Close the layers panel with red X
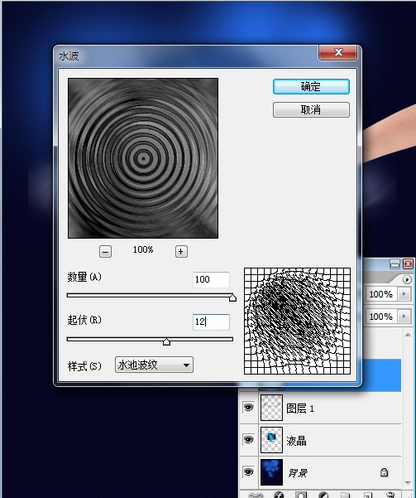 [408, 264]
